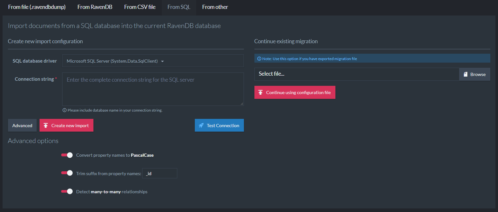The height and width of the screenshot is (212, 498).
Task: Open the From other tab
Action: tap(215, 7)
